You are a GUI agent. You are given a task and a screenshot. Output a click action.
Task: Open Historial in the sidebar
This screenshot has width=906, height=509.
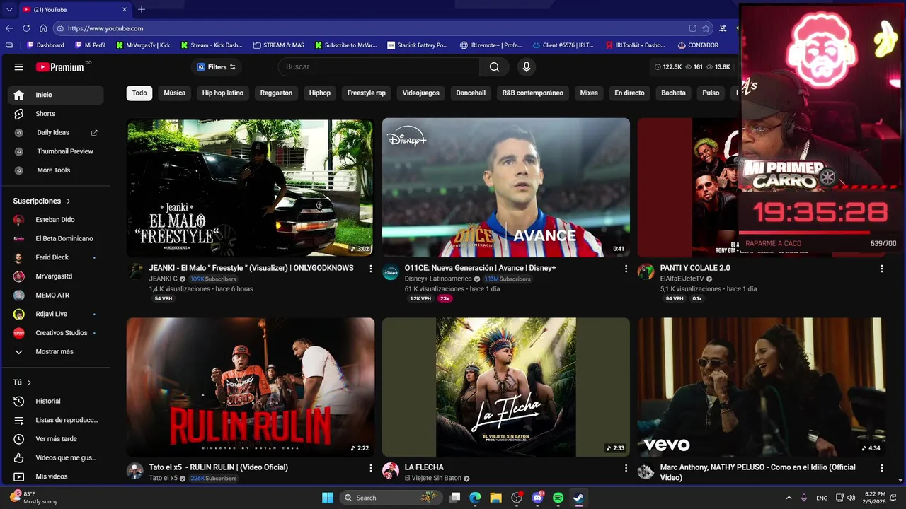55,402
